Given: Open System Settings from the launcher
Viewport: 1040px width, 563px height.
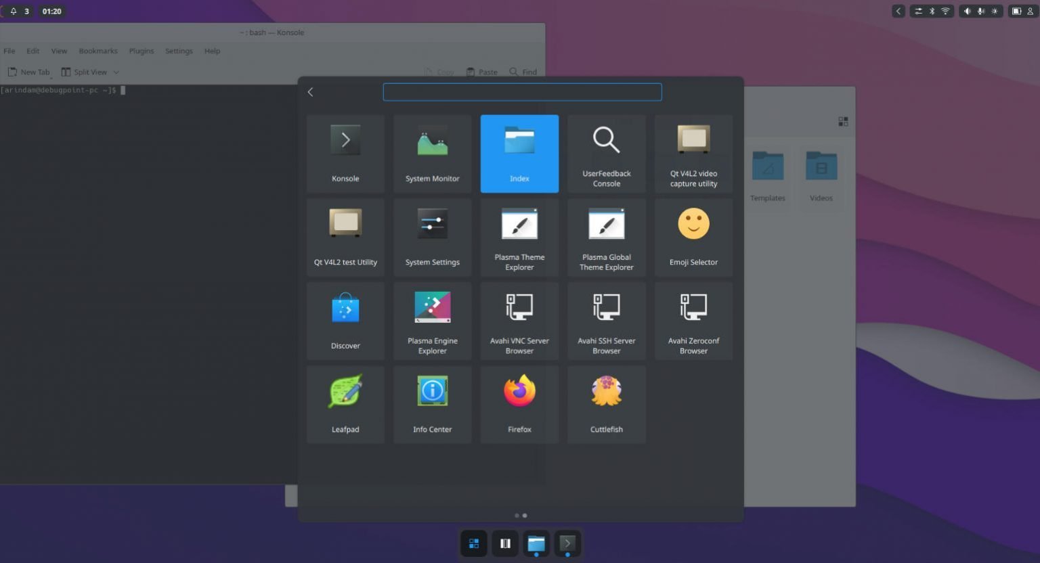Looking at the screenshot, I should (x=432, y=236).
